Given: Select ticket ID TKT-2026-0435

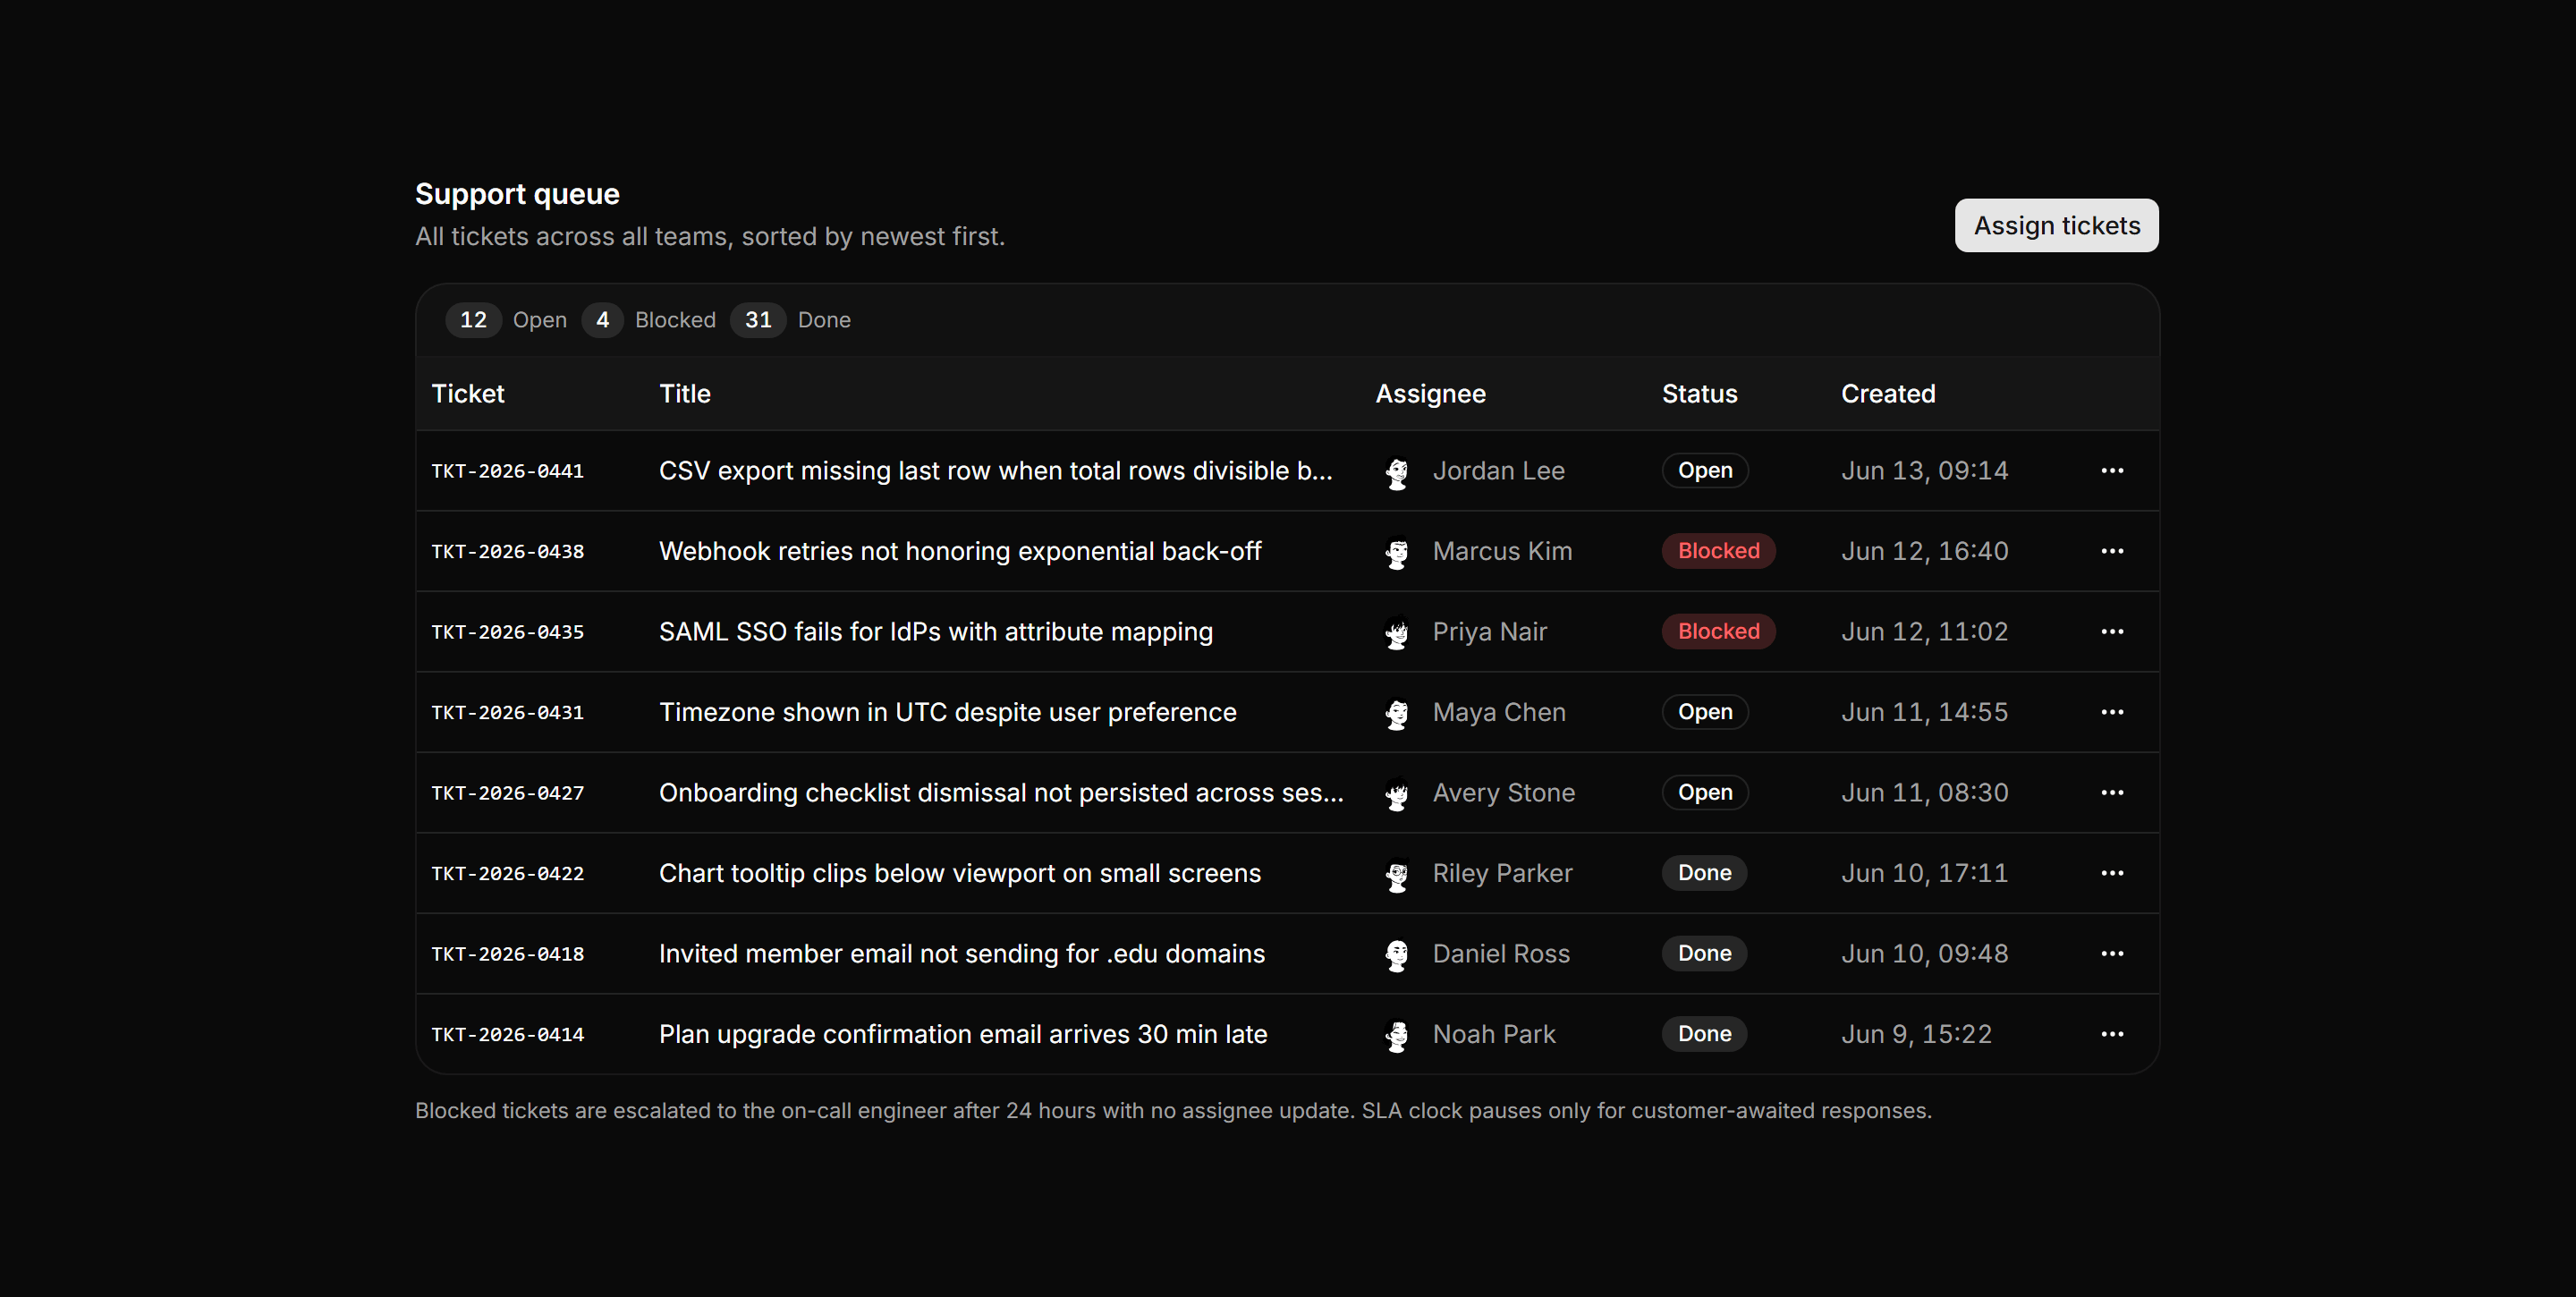Looking at the screenshot, I should 508,632.
